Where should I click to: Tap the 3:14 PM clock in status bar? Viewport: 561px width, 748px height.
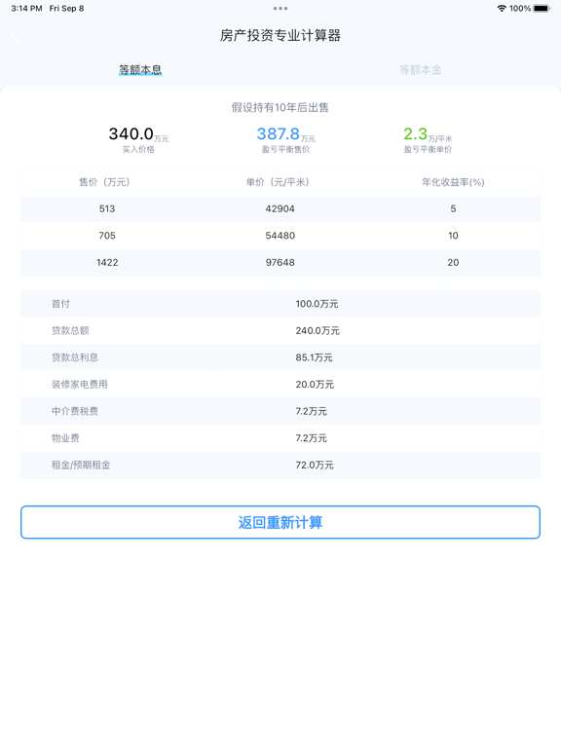(26, 8)
